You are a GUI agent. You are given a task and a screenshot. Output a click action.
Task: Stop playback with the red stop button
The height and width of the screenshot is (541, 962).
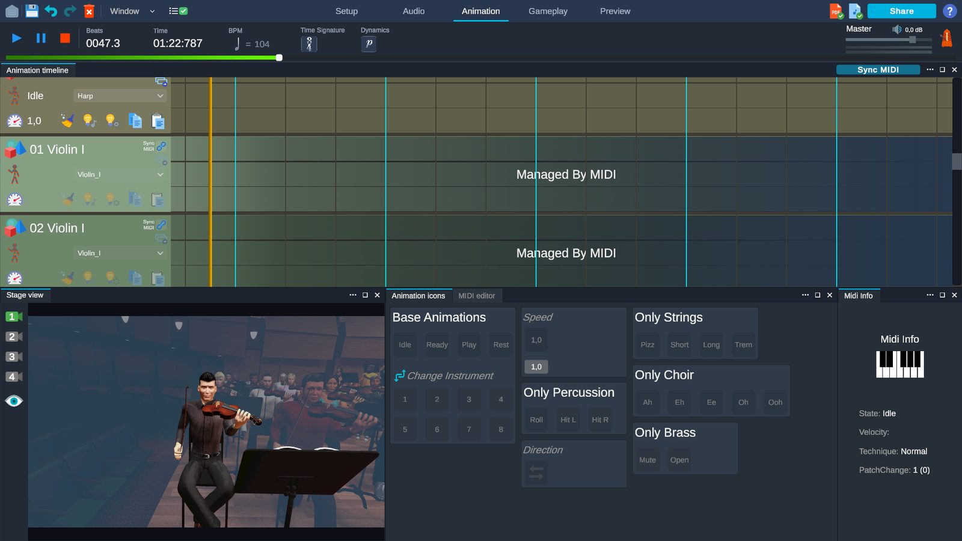[x=65, y=38]
